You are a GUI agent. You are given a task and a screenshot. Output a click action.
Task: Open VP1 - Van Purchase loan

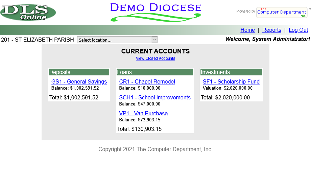[x=143, y=114]
